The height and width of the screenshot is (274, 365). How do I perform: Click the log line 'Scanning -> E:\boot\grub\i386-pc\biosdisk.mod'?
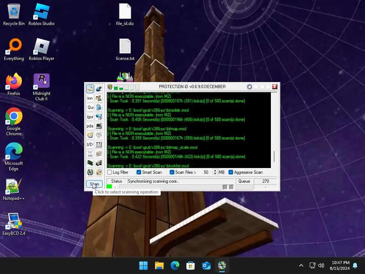point(148,110)
